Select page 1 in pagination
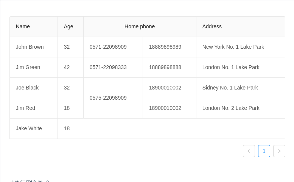Screen dimensions: 294x182 (x=264, y=151)
